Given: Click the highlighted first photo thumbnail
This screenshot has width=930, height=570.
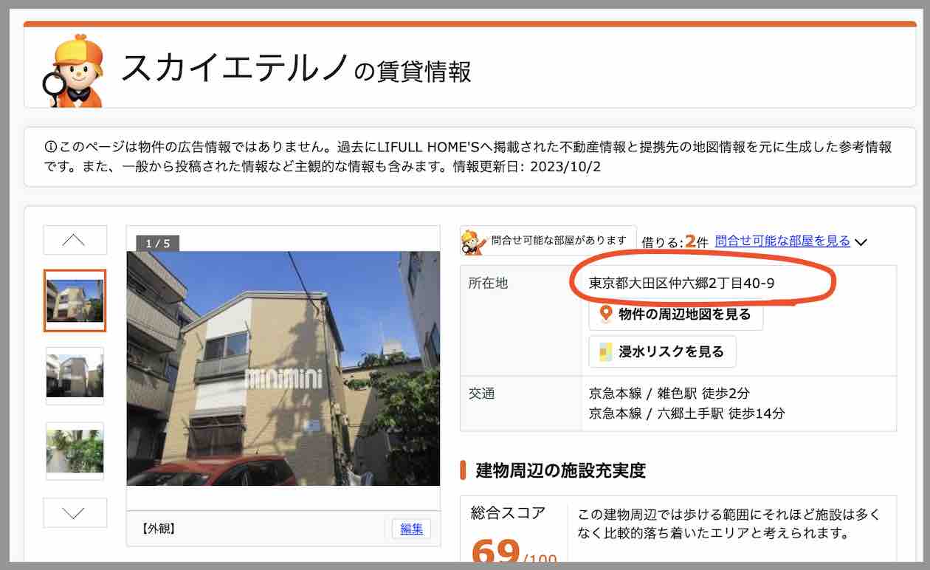Looking at the screenshot, I should (x=74, y=300).
